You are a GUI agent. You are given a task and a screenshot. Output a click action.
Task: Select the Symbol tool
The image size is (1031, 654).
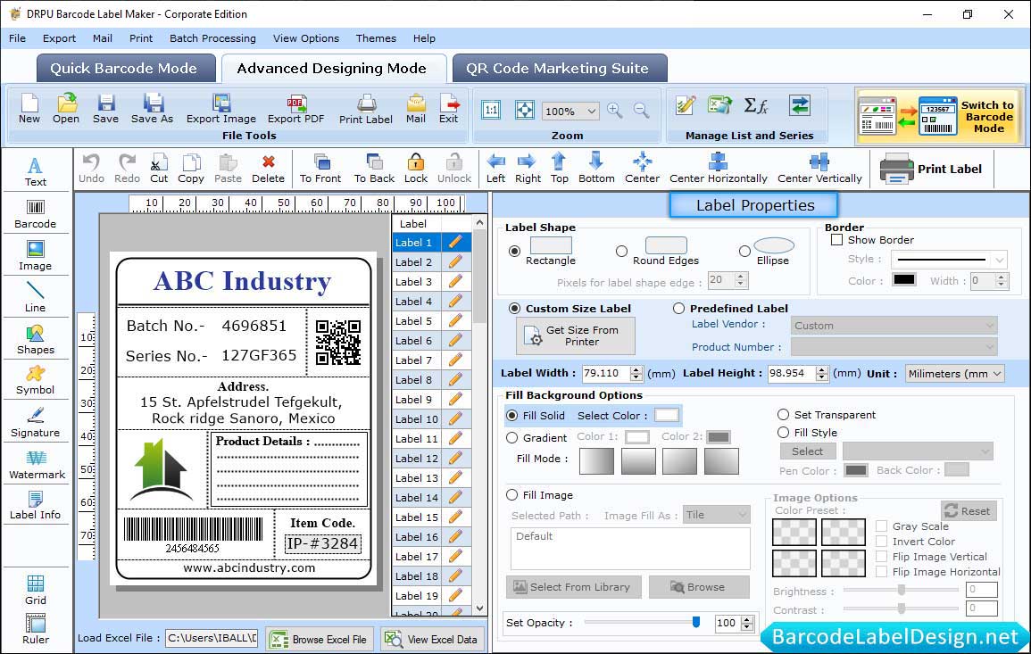36,381
